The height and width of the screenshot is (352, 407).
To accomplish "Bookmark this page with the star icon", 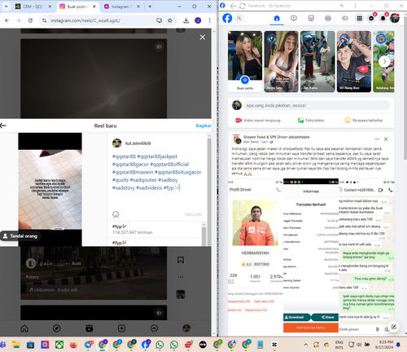I will (x=170, y=20).
